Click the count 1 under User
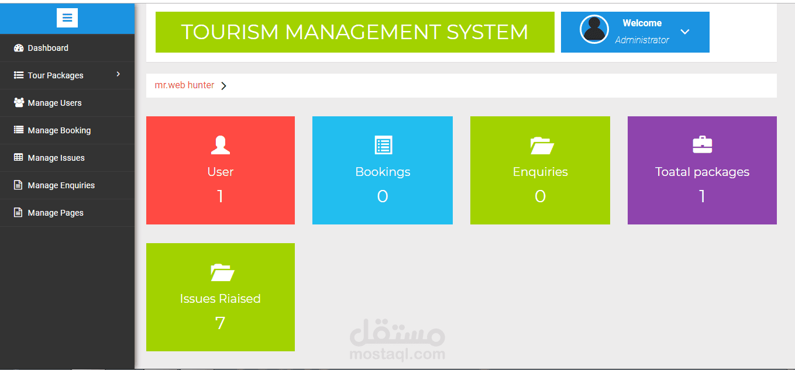 point(220,196)
